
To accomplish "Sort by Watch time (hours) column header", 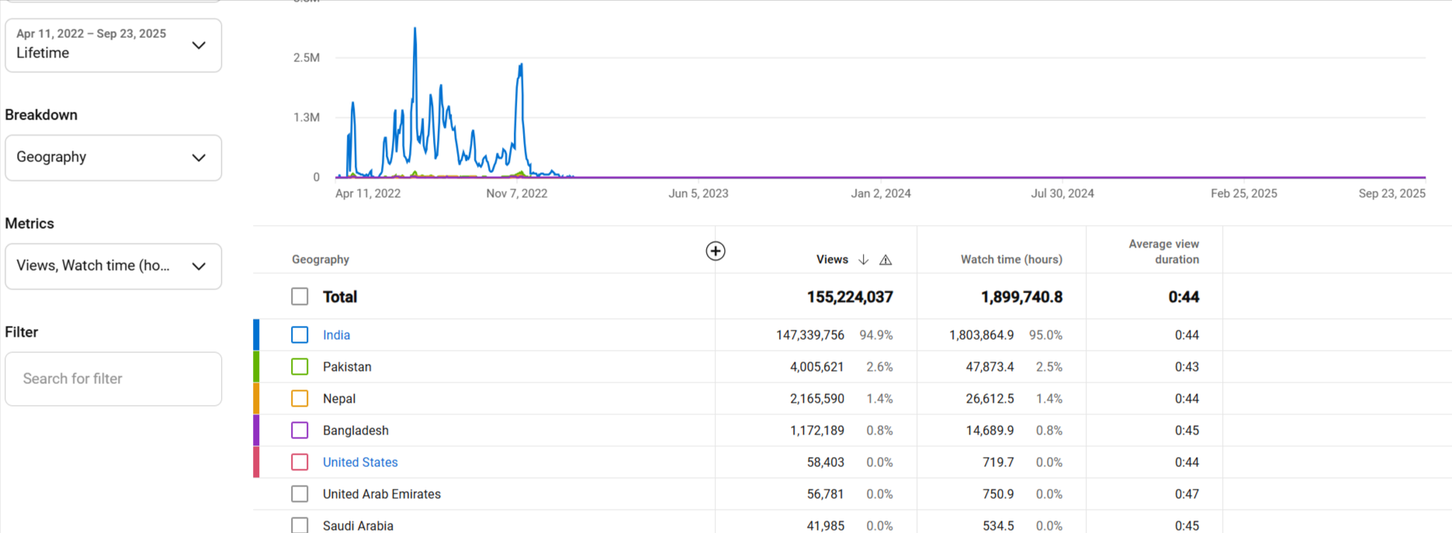I will pos(1010,260).
